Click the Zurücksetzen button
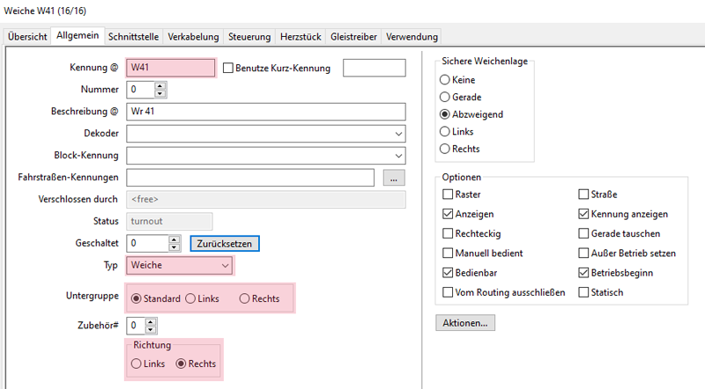The image size is (705, 389). 225,242
